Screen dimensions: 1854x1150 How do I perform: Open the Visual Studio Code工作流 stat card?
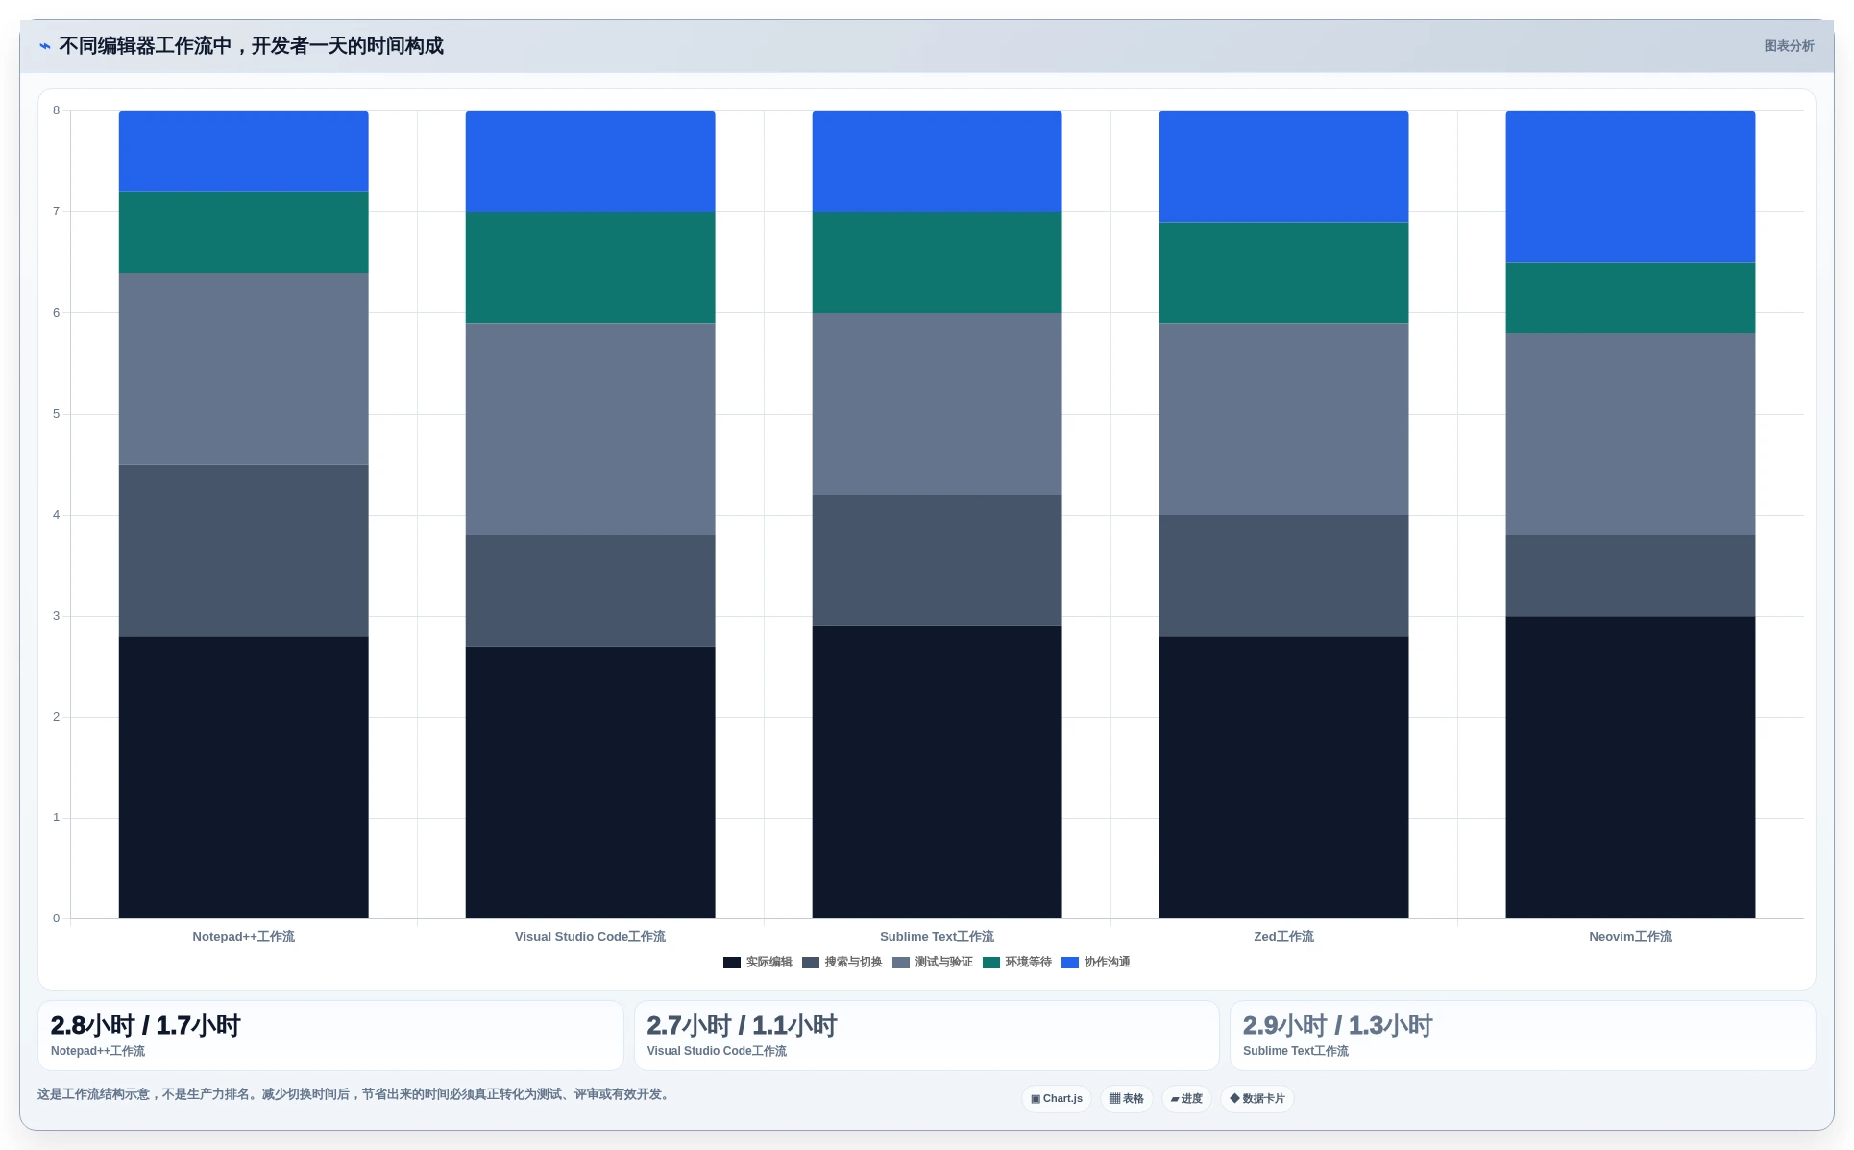927,1036
